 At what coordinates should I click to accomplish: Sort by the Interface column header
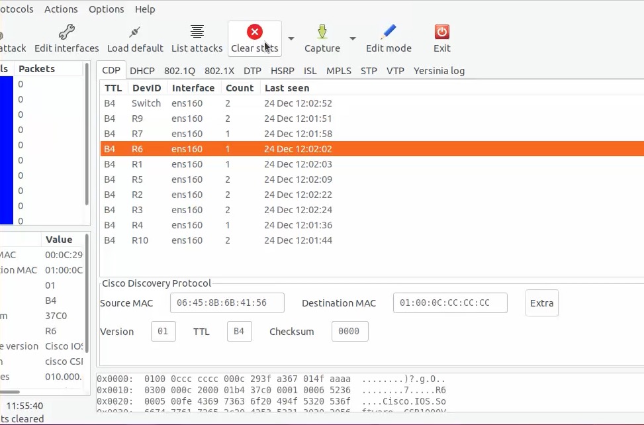(193, 88)
